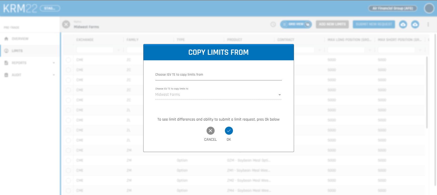The height and width of the screenshot is (195, 437).
Task: Click the history clock icon in toolbar
Action: [x=273, y=24]
